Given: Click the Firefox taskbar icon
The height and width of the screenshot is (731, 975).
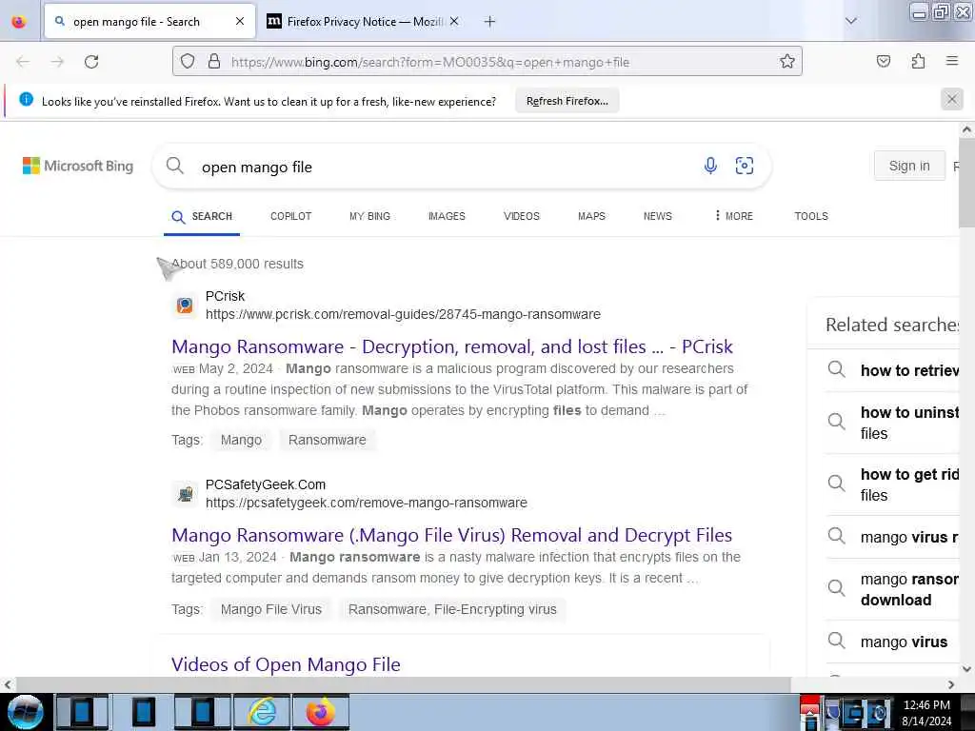Looking at the screenshot, I should [x=320, y=712].
